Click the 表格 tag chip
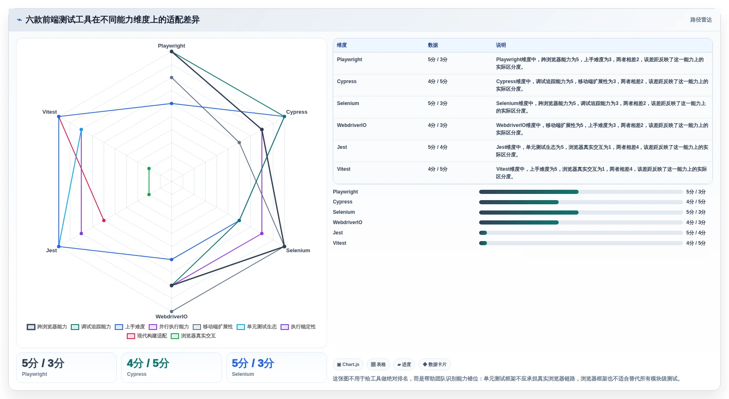 pos(378,364)
